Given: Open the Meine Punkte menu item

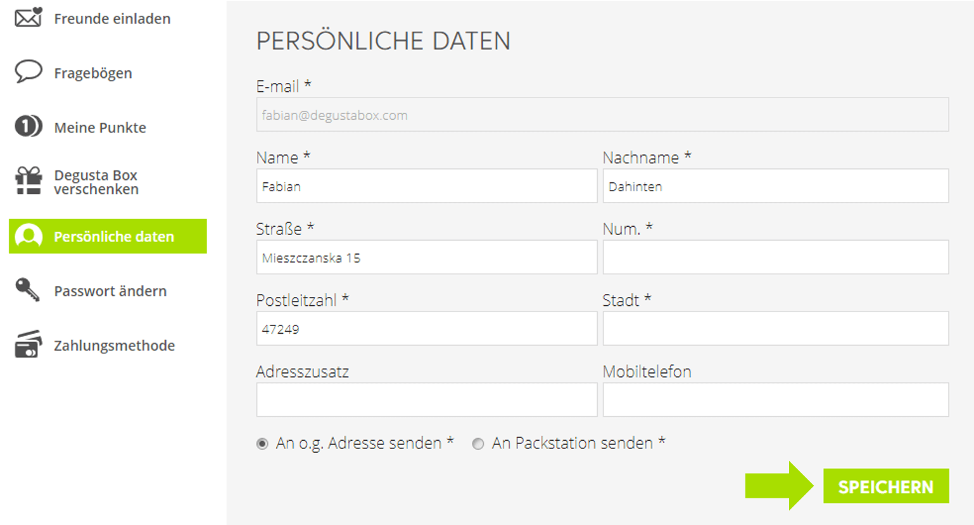Looking at the screenshot, I should 100,128.
